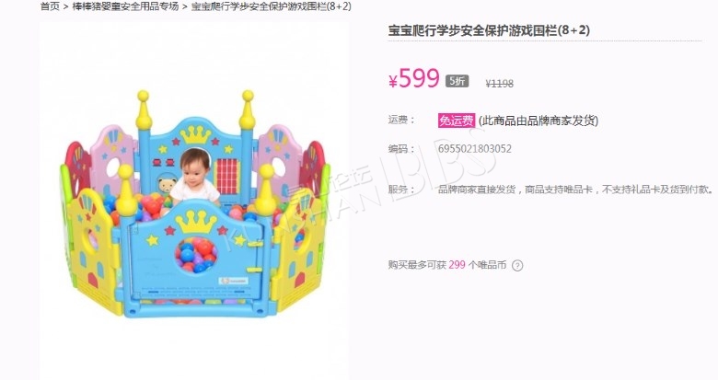Click the first breadcrumb arrow after 首页
Screen dimensions: 718x380
tap(66, 6)
